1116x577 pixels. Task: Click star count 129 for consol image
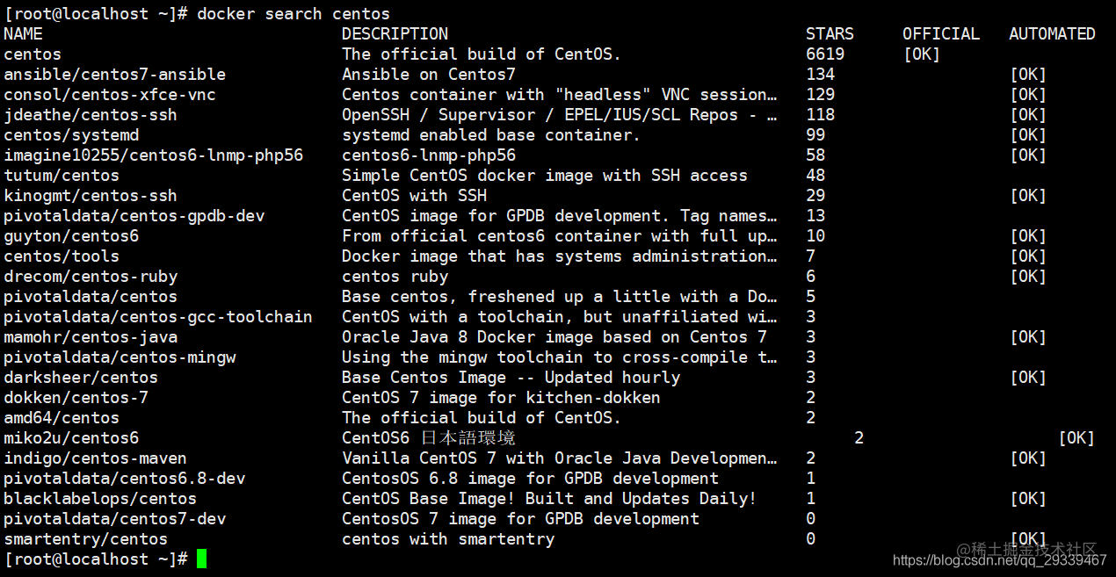(821, 95)
